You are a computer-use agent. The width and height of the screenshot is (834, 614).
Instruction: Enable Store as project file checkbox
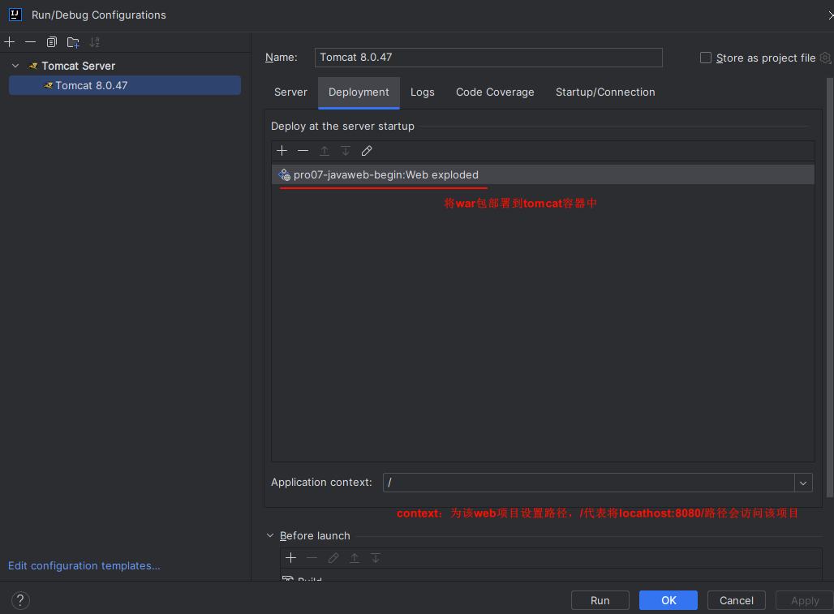[x=706, y=58]
